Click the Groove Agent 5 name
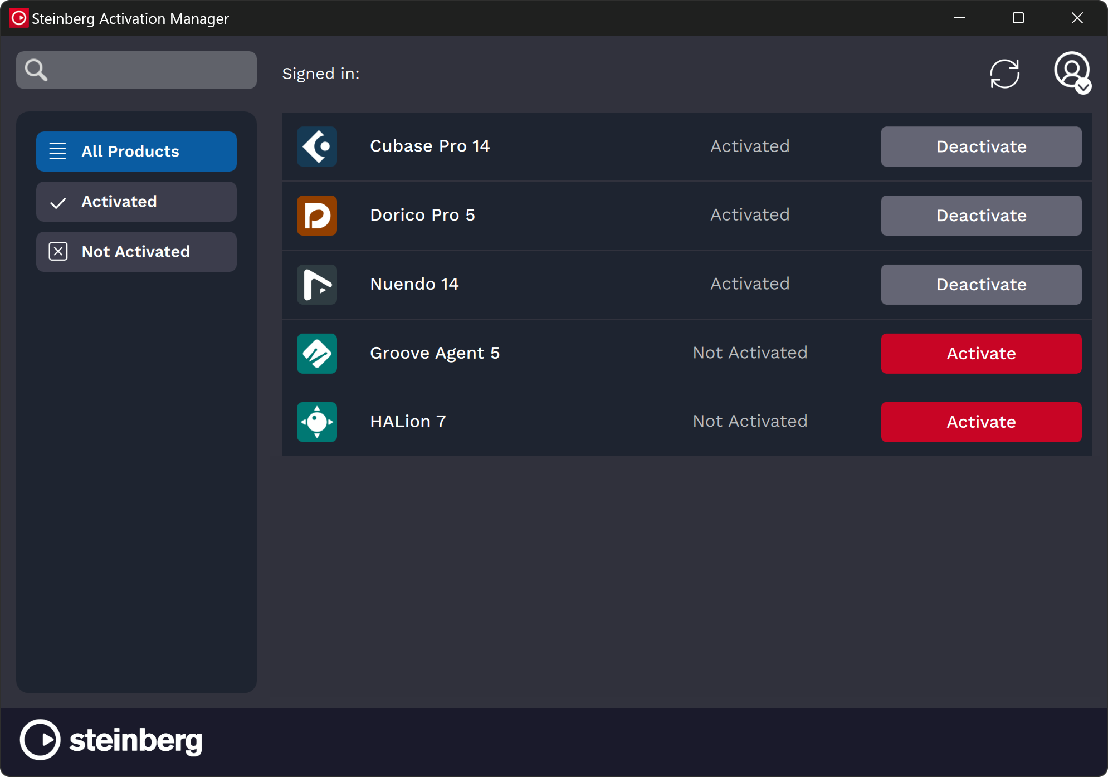 coord(435,353)
